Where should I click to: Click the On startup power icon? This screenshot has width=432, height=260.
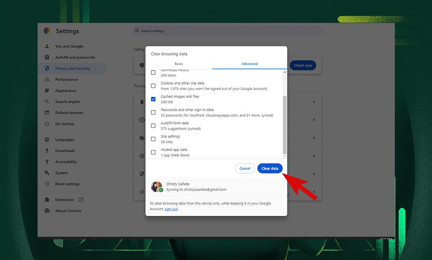coord(47,124)
